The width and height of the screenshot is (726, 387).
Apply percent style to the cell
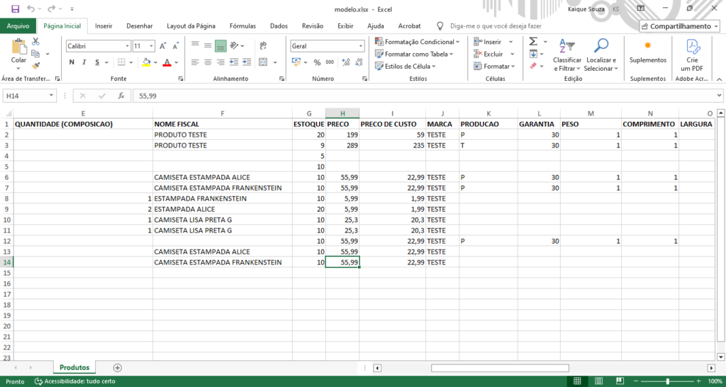point(317,62)
